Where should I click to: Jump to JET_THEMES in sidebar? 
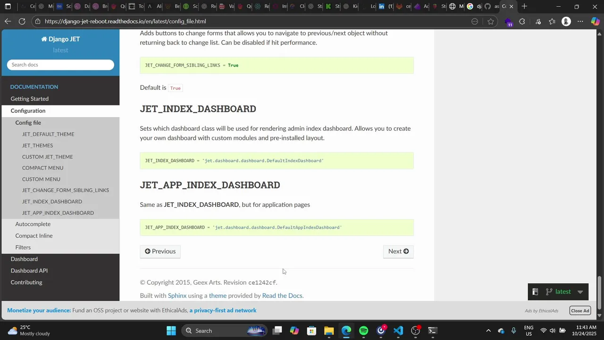pyautogui.click(x=37, y=145)
